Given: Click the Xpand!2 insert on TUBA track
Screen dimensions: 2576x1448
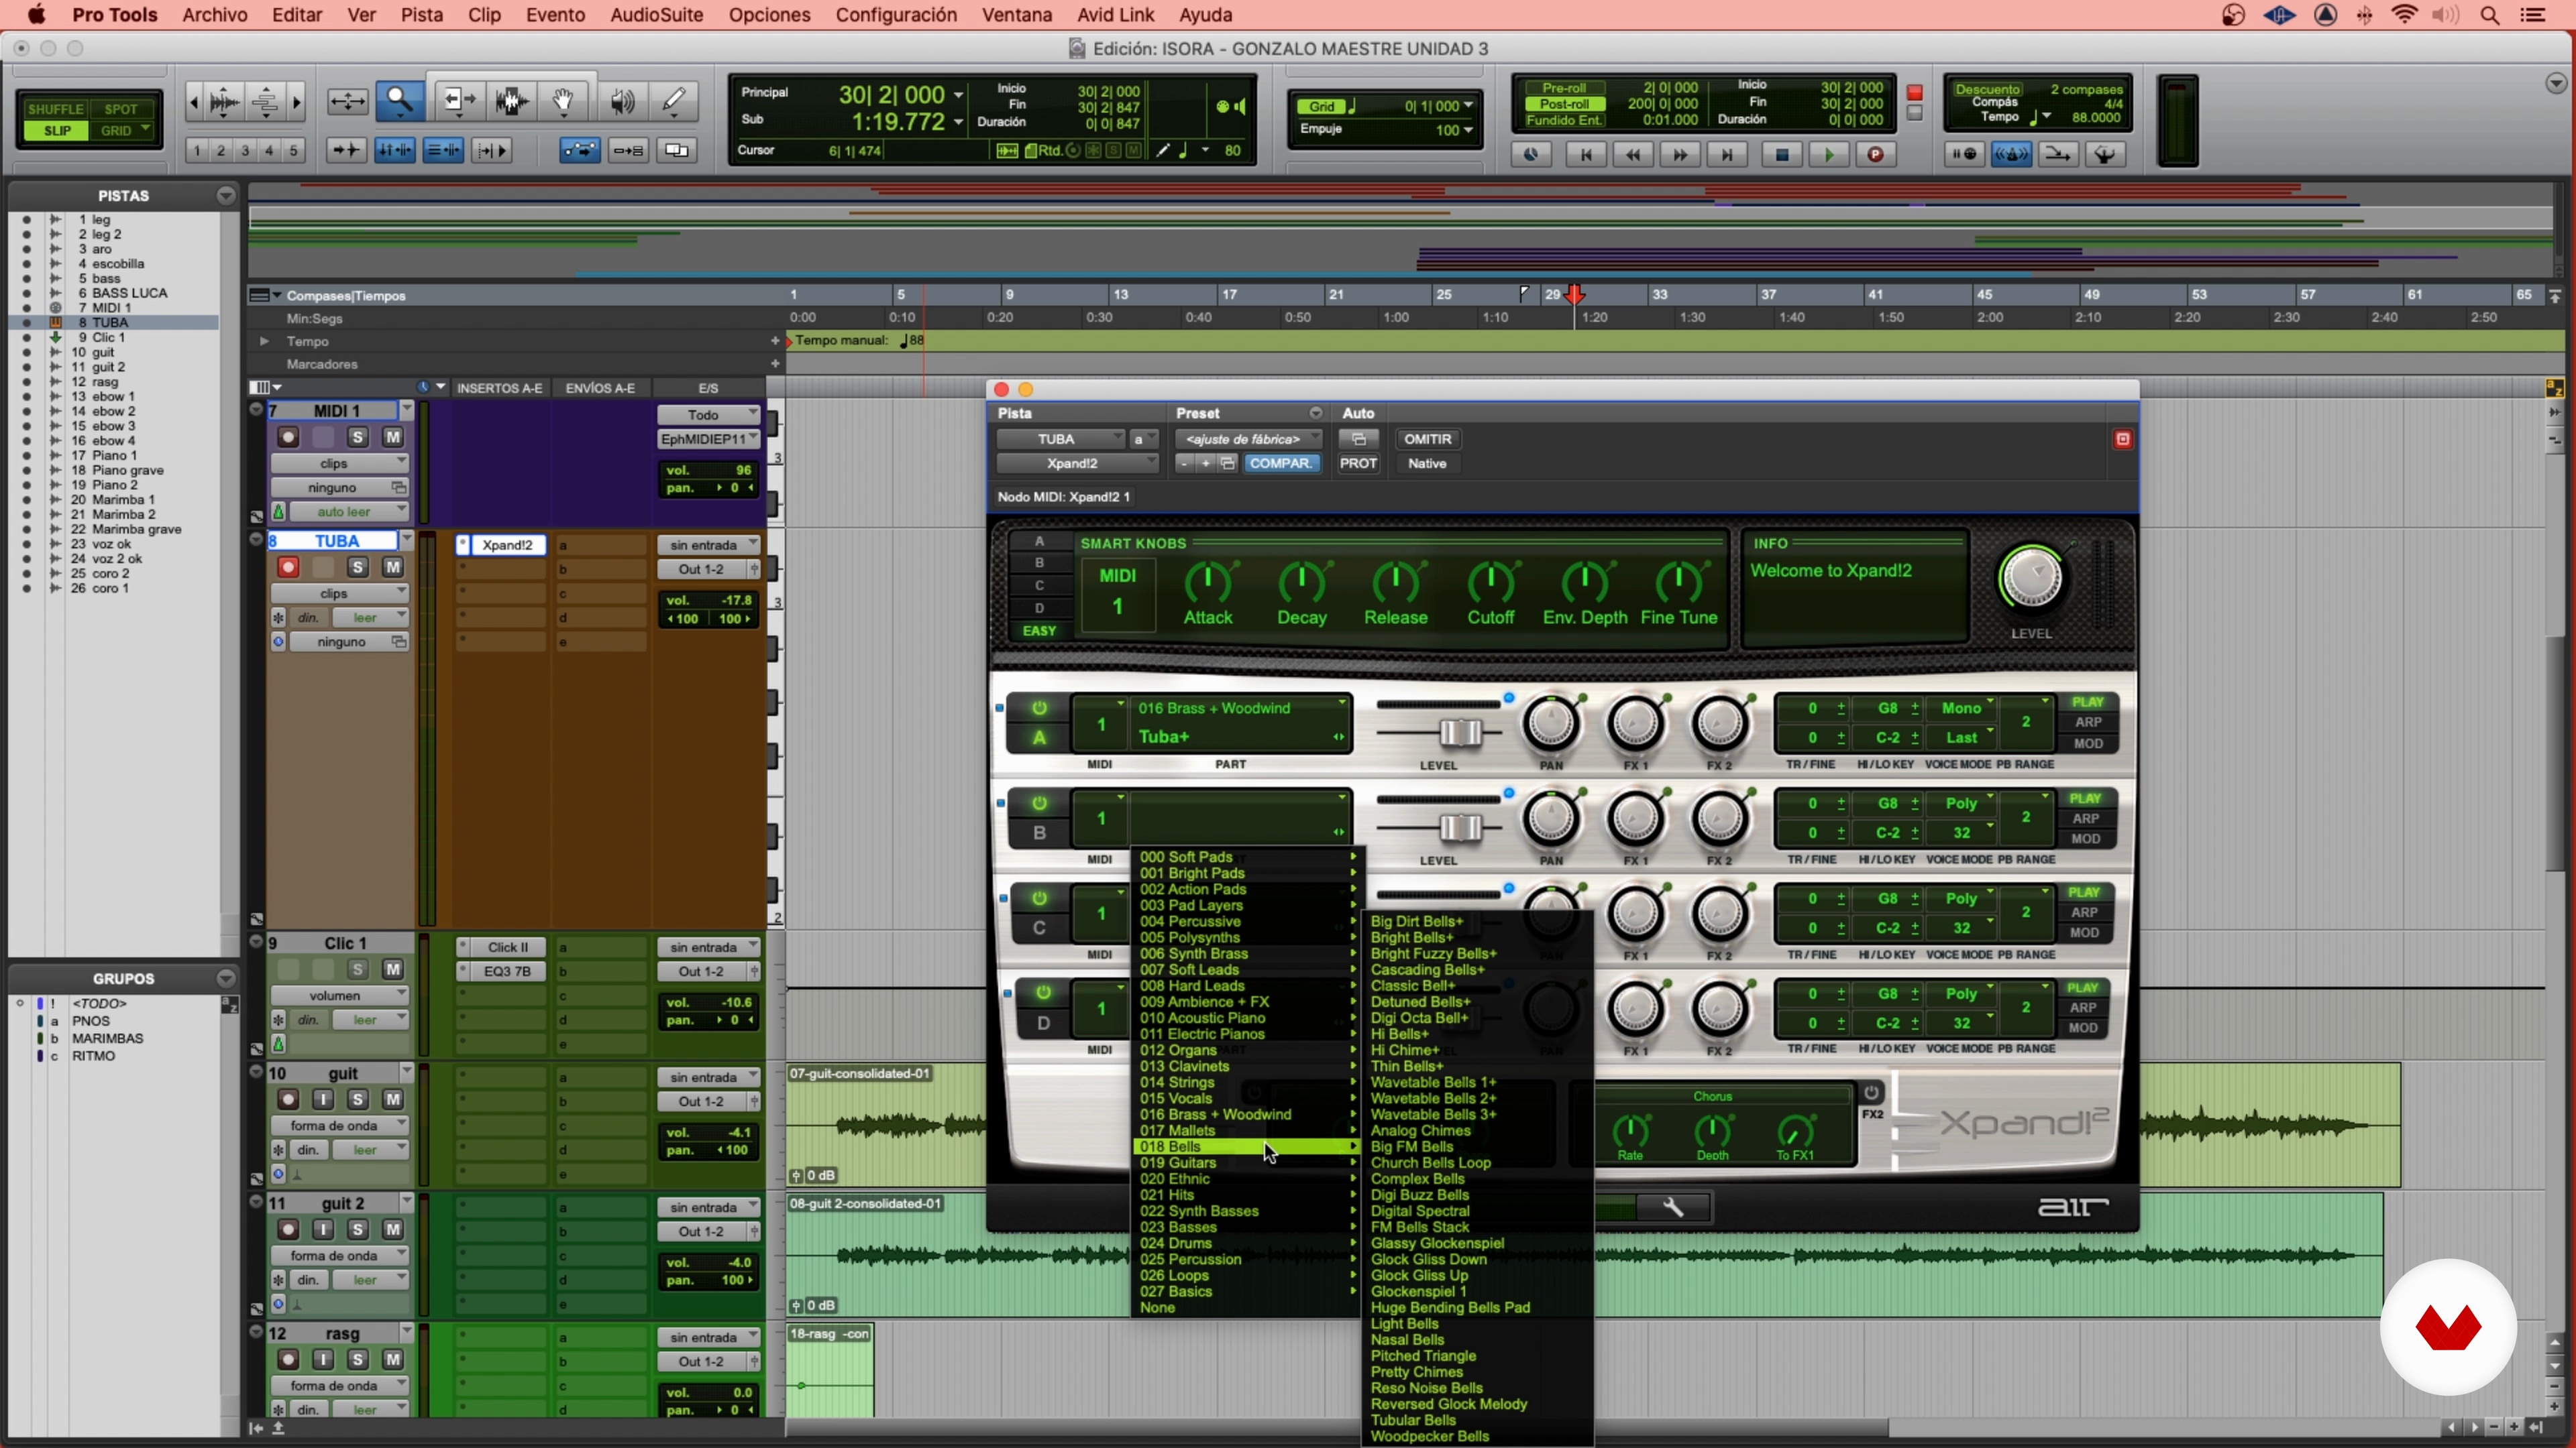Looking at the screenshot, I should click(x=507, y=544).
